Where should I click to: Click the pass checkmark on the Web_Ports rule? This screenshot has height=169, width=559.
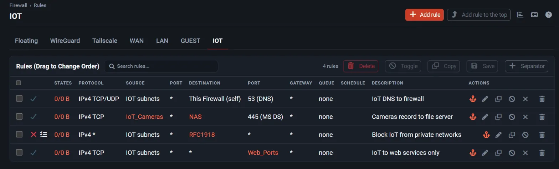click(x=34, y=153)
